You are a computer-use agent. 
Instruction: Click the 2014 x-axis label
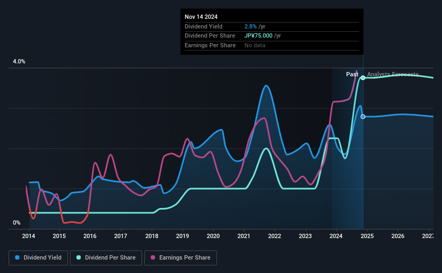(29, 236)
